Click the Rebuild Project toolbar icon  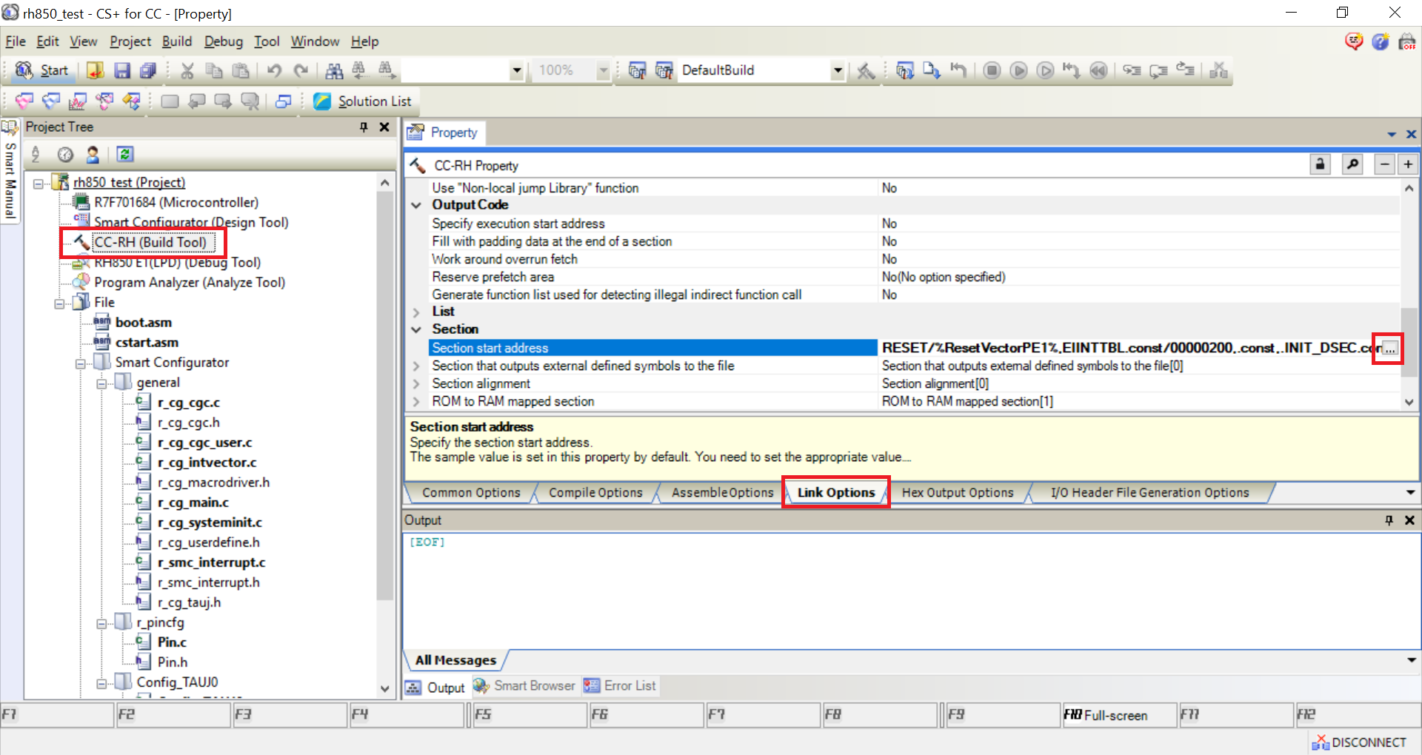point(664,70)
